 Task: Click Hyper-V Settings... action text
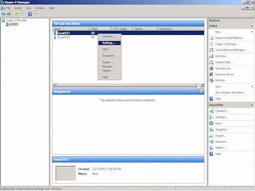[x=227, y=44]
